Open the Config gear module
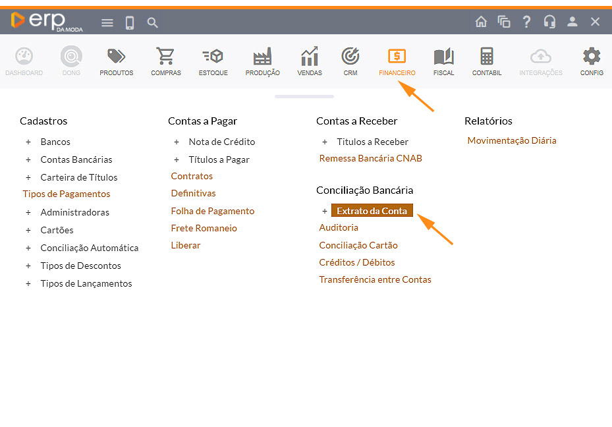 click(592, 61)
